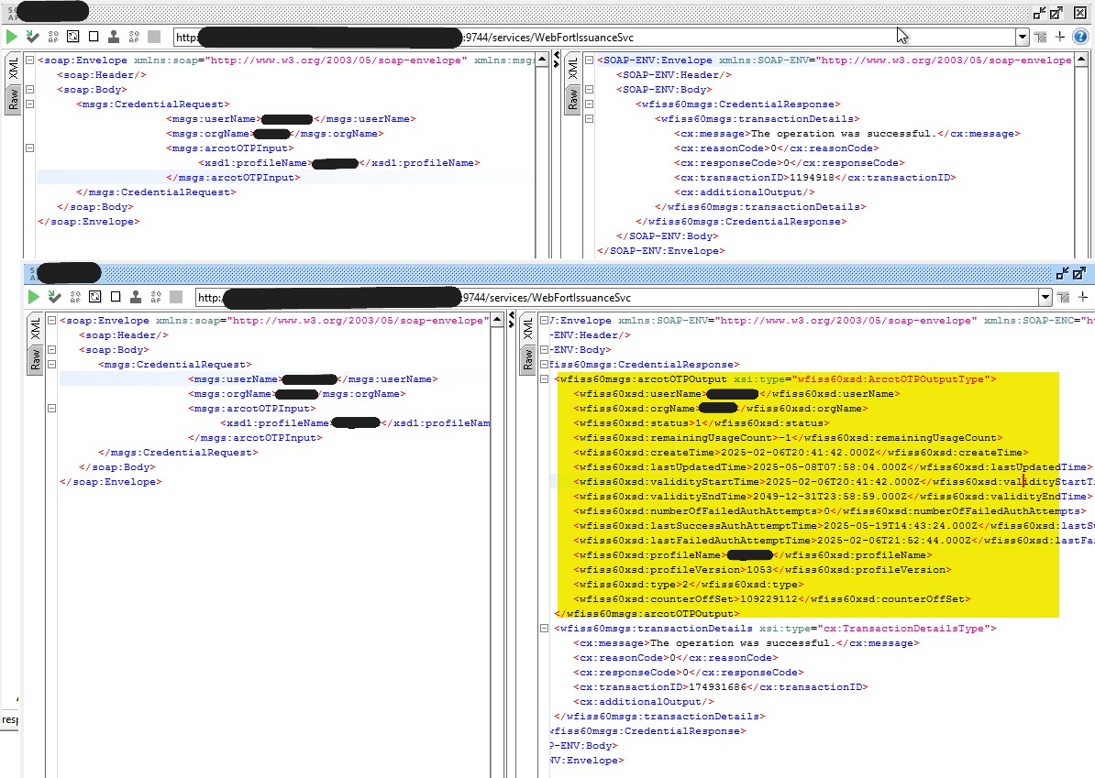
Task: Click the SOAP-labeled icon before grey square in upper window
Action: click(134, 37)
